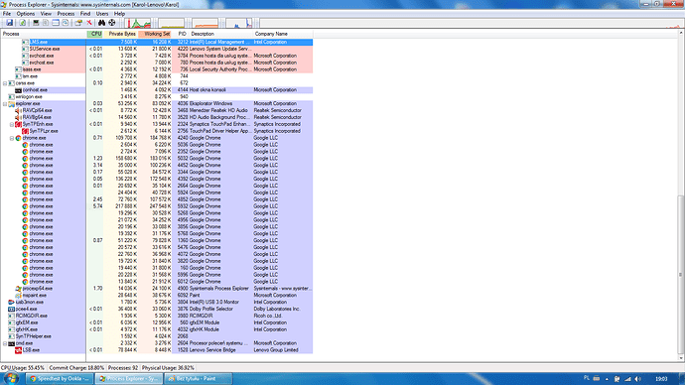Open the Help menu
Viewport: 685px width, 385px height.
119,14
